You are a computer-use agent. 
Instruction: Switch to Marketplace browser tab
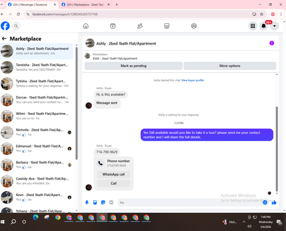(85, 5)
